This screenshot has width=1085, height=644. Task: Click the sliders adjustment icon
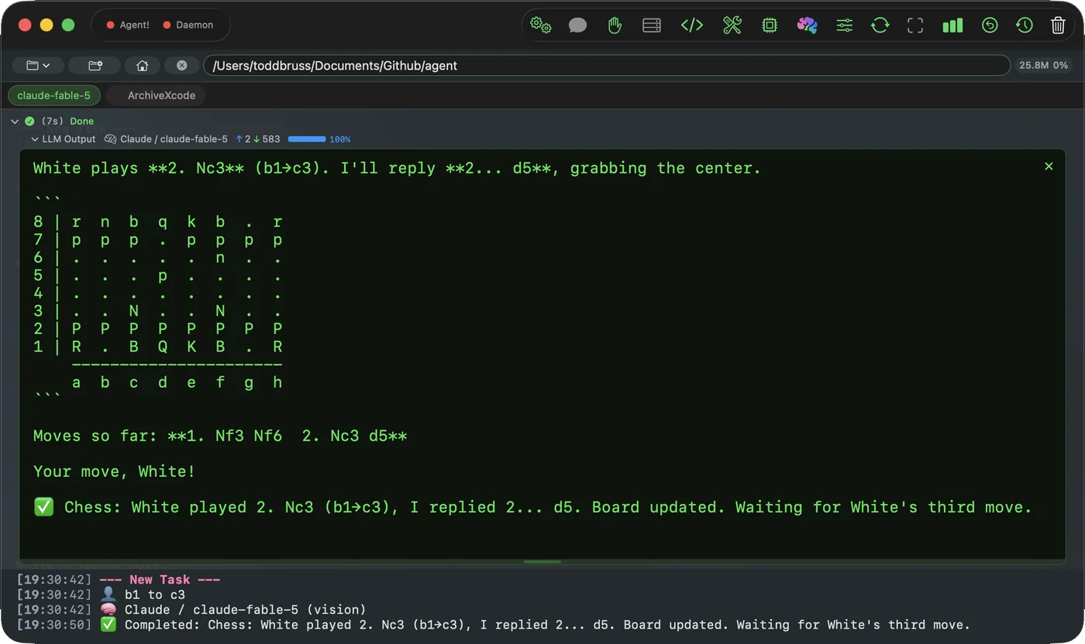(x=844, y=26)
